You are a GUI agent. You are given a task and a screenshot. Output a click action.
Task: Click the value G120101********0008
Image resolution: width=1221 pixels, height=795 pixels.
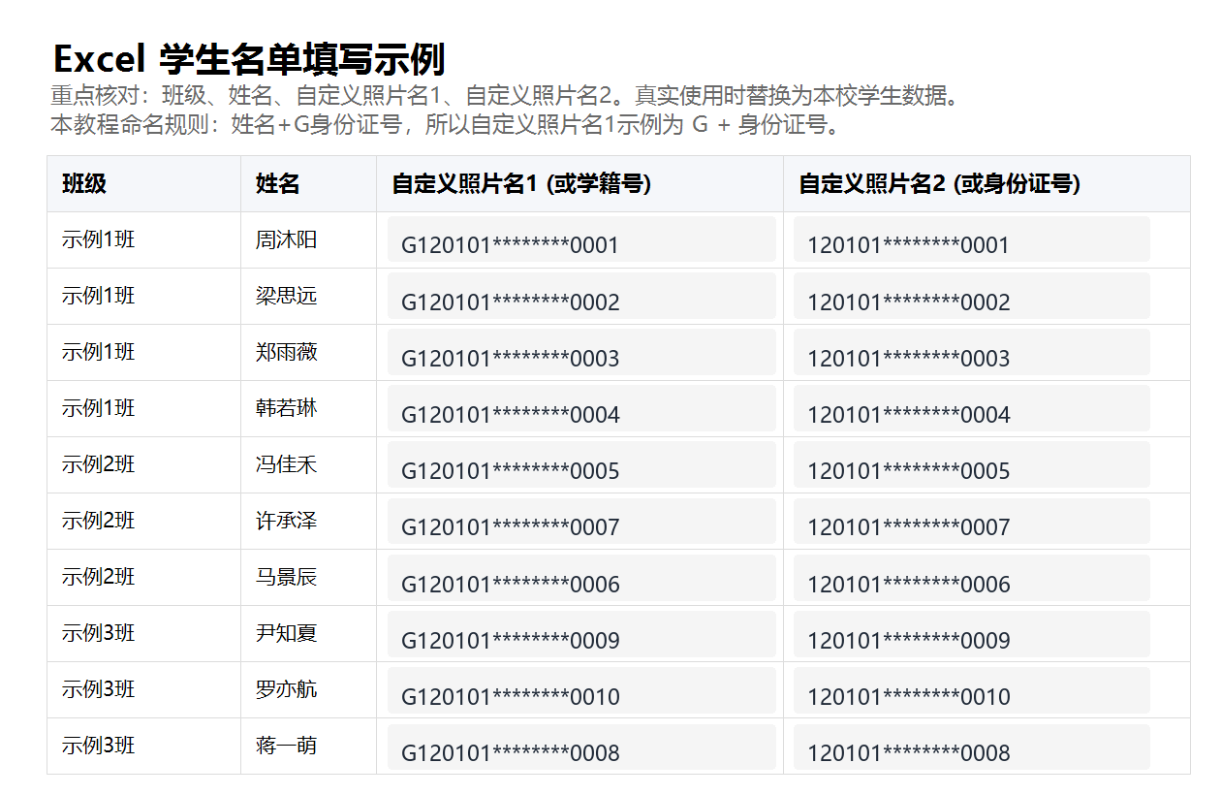(x=581, y=747)
